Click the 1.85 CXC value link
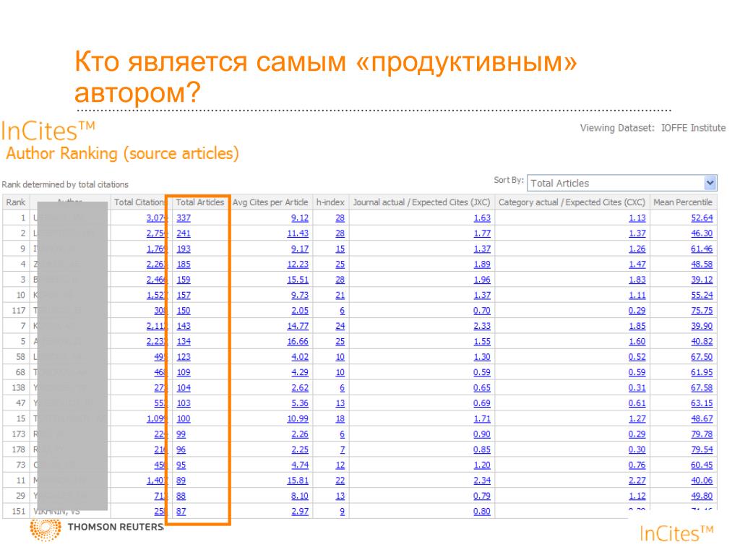This screenshot has height=555, width=740. 637,326
